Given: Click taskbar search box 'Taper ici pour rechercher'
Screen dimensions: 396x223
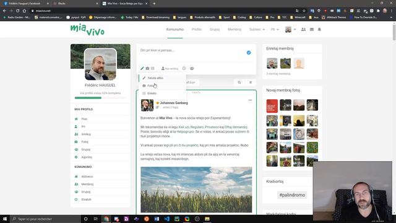Looking at the screenshot, I should (x=45, y=219).
